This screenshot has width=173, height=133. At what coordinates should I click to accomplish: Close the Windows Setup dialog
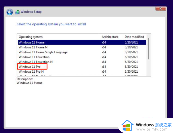161,8
